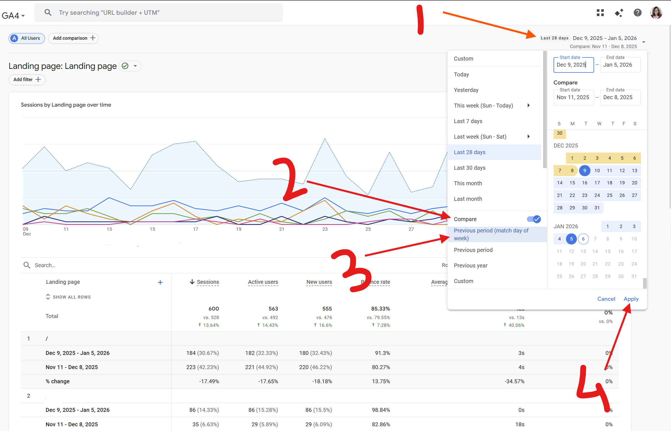Image resolution: width=671 pixels, height=431 pixels.
Task: Click the search magnifier icon in top bar
Action: pyautogui.click(x=48, y=12)
